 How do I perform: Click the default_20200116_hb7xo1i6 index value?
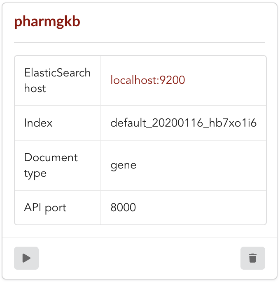point(183,123)
